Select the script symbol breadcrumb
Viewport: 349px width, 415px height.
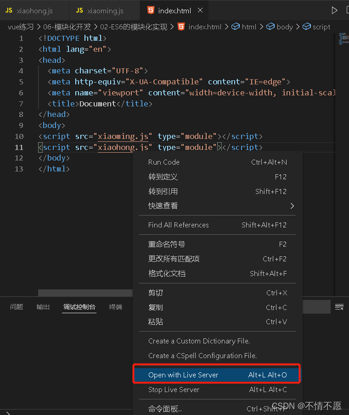coord(321,27)
